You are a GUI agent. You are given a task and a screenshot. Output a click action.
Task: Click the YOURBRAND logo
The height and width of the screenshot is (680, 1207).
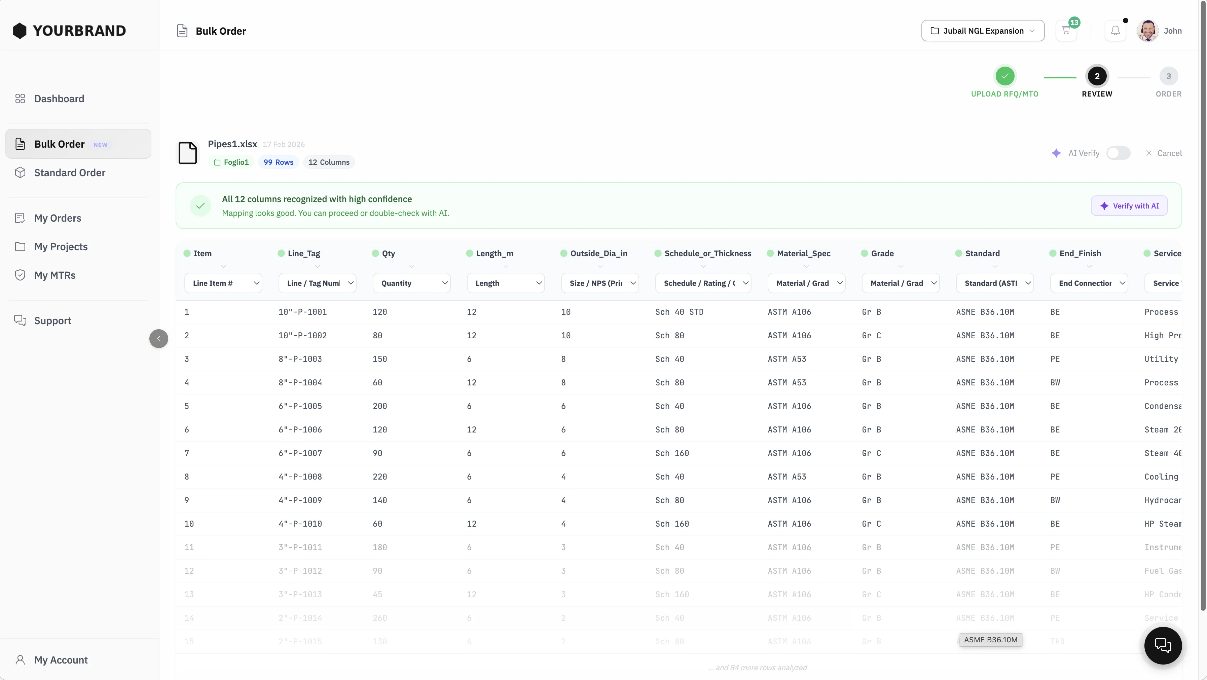click(x=69, y=30)
